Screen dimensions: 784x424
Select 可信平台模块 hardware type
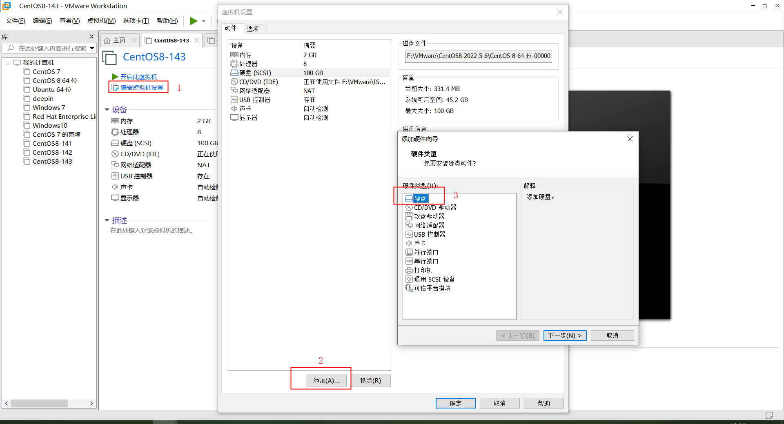pyautogui.click(x=428, y=288)
